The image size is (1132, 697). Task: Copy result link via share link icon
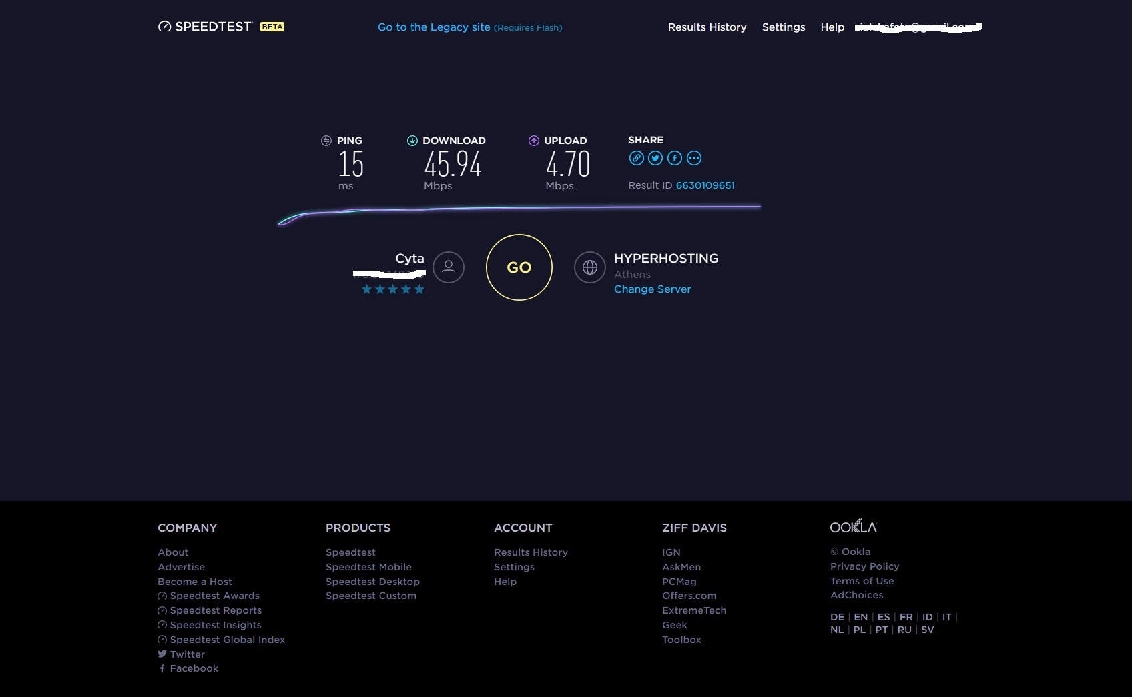click(x=637, y=158)
